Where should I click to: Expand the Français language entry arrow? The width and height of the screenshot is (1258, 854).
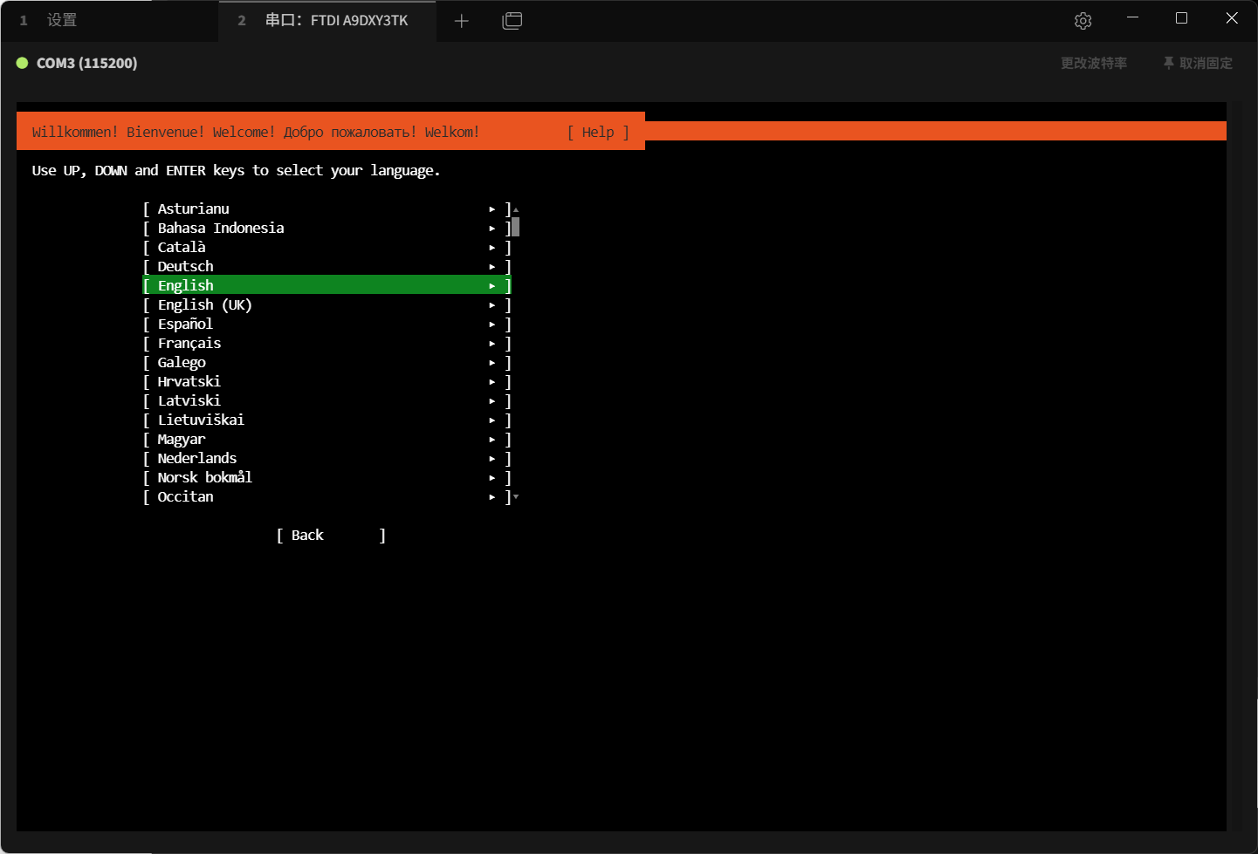492,344
